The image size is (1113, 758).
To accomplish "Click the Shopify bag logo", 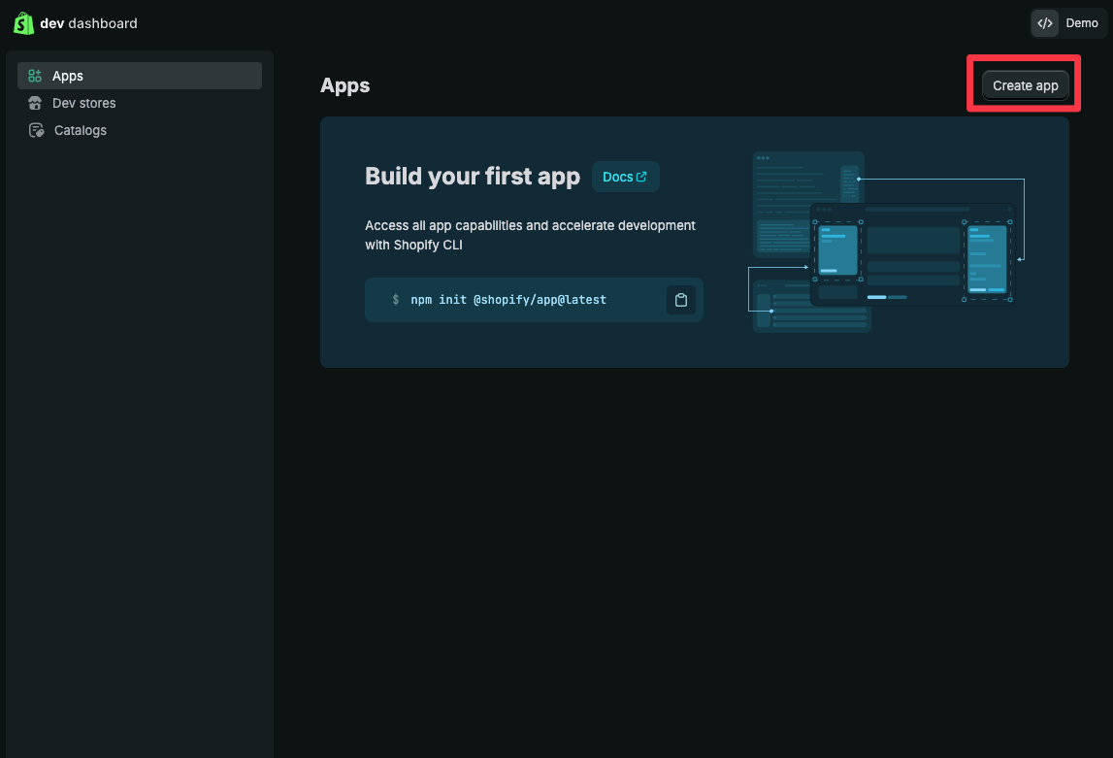I will 23,23.
